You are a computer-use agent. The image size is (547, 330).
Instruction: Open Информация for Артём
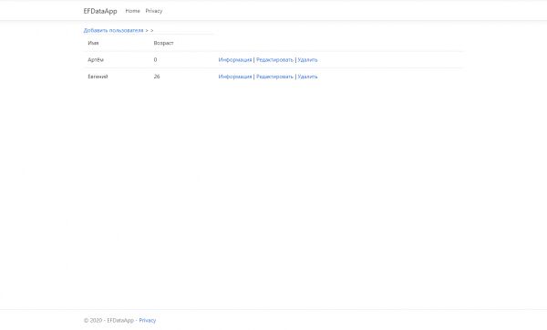(235, 59)
